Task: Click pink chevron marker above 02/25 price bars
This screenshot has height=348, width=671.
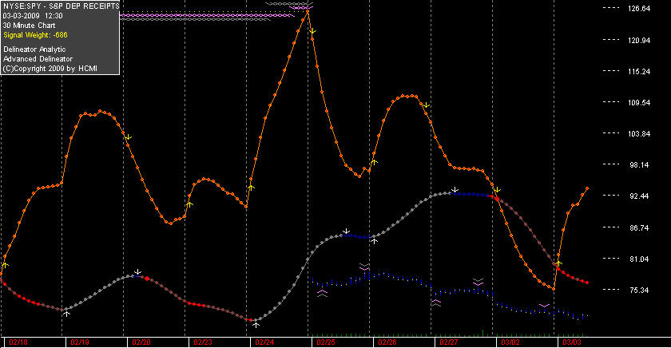Action: [364, 267]
